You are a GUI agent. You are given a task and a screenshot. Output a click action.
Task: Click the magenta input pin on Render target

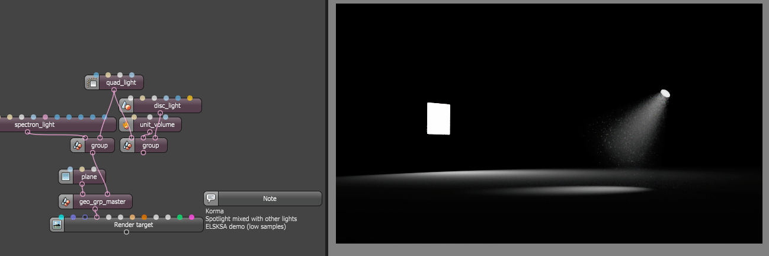191,217
